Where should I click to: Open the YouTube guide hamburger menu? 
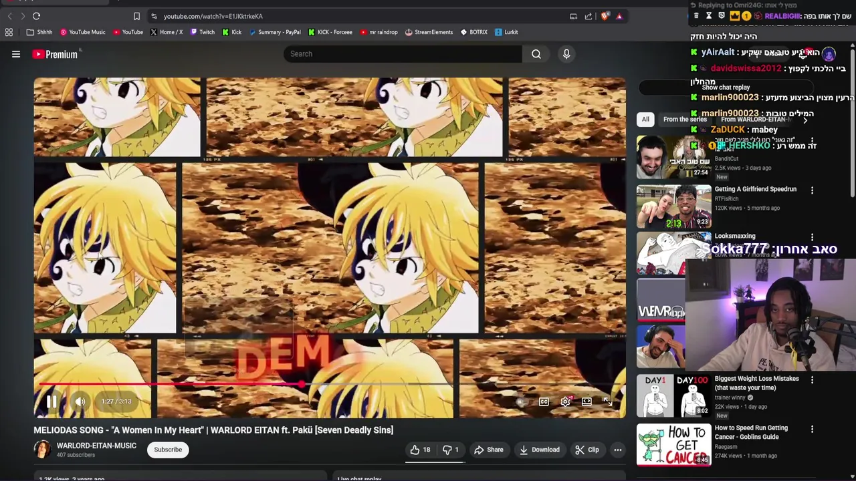pyautogui.click(x=16, y=54)
